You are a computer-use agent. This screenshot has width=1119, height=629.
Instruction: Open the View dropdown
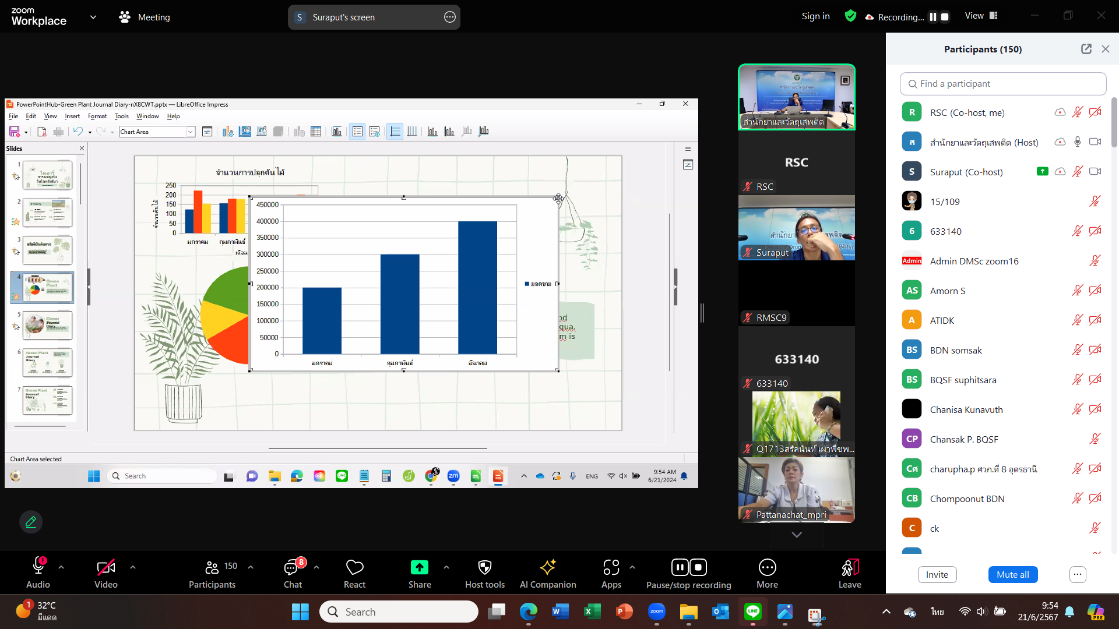coord(981,16)
